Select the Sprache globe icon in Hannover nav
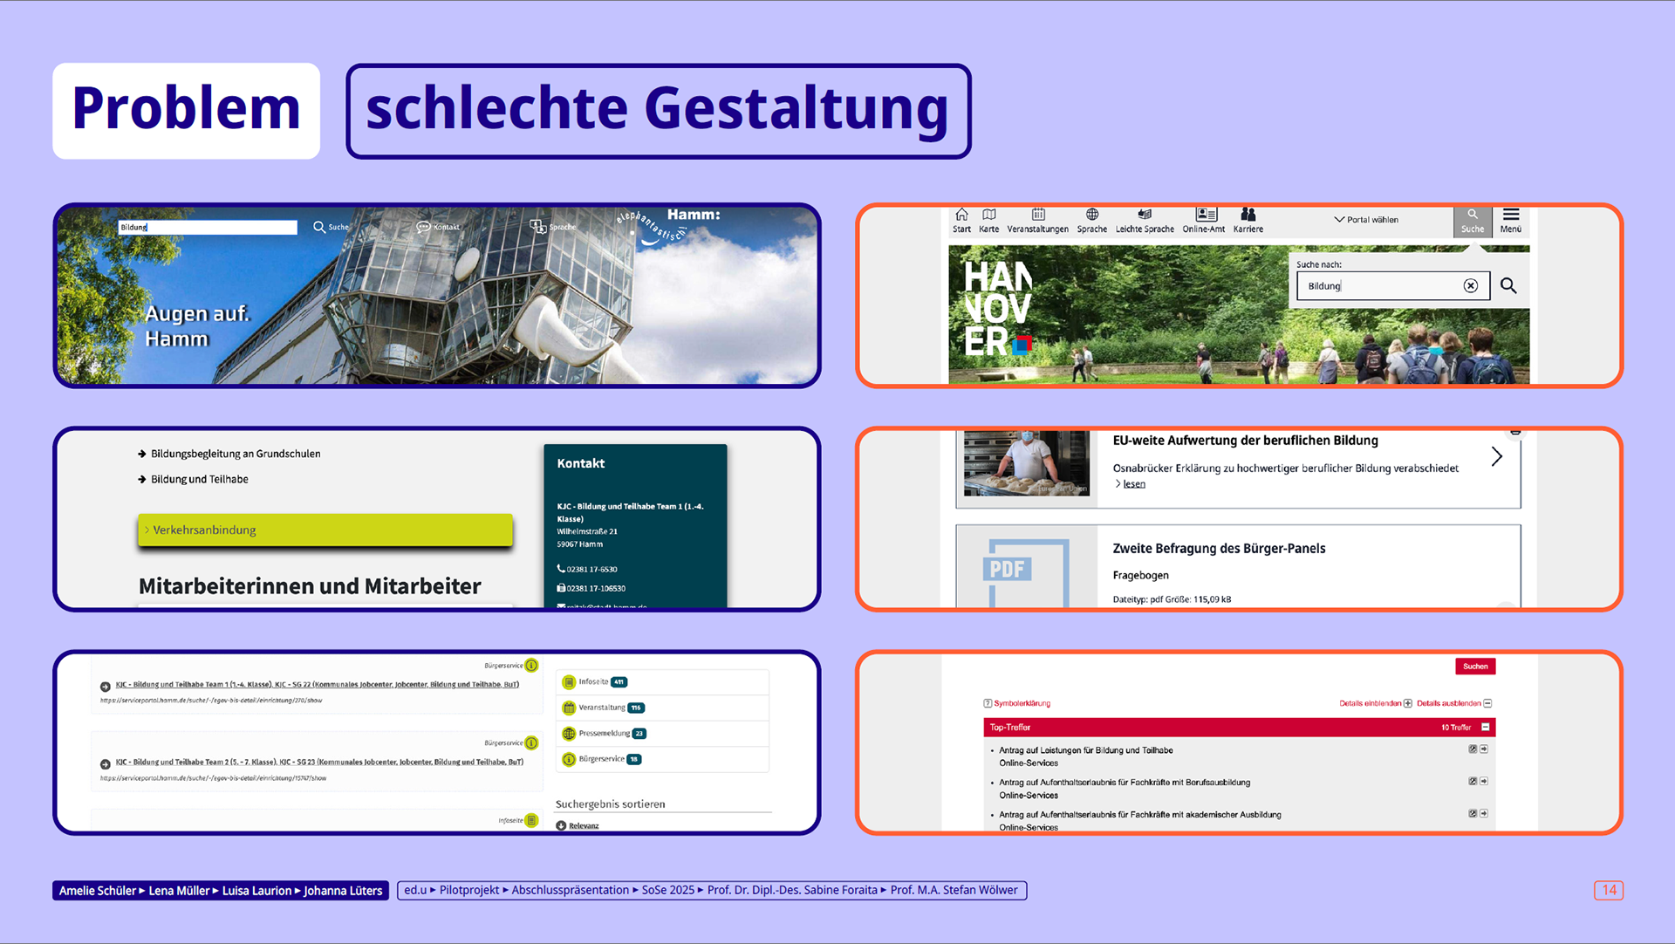This screenshot has height=944, width=1675. (x=1091, y=215)
